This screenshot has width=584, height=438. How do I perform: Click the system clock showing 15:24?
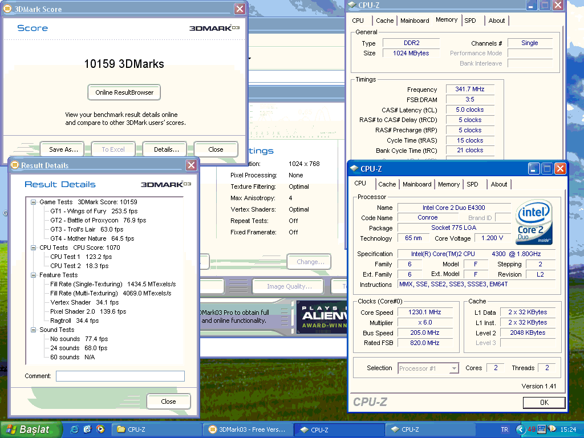click(x=568, y=429)
